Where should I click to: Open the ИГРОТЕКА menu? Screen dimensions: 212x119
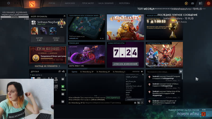[x=124, y=3]
